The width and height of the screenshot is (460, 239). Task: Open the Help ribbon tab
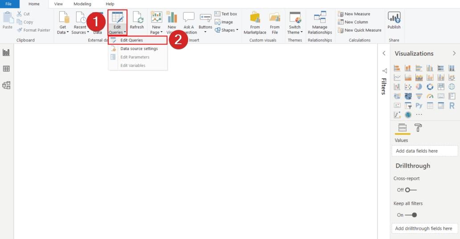click(110, 4)
